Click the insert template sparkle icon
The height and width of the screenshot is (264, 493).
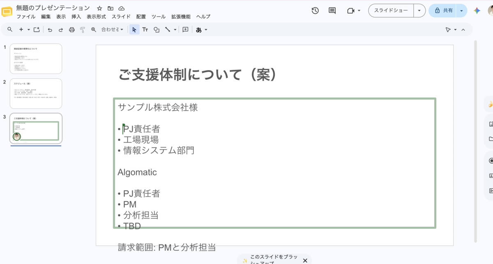coord(37,30)
